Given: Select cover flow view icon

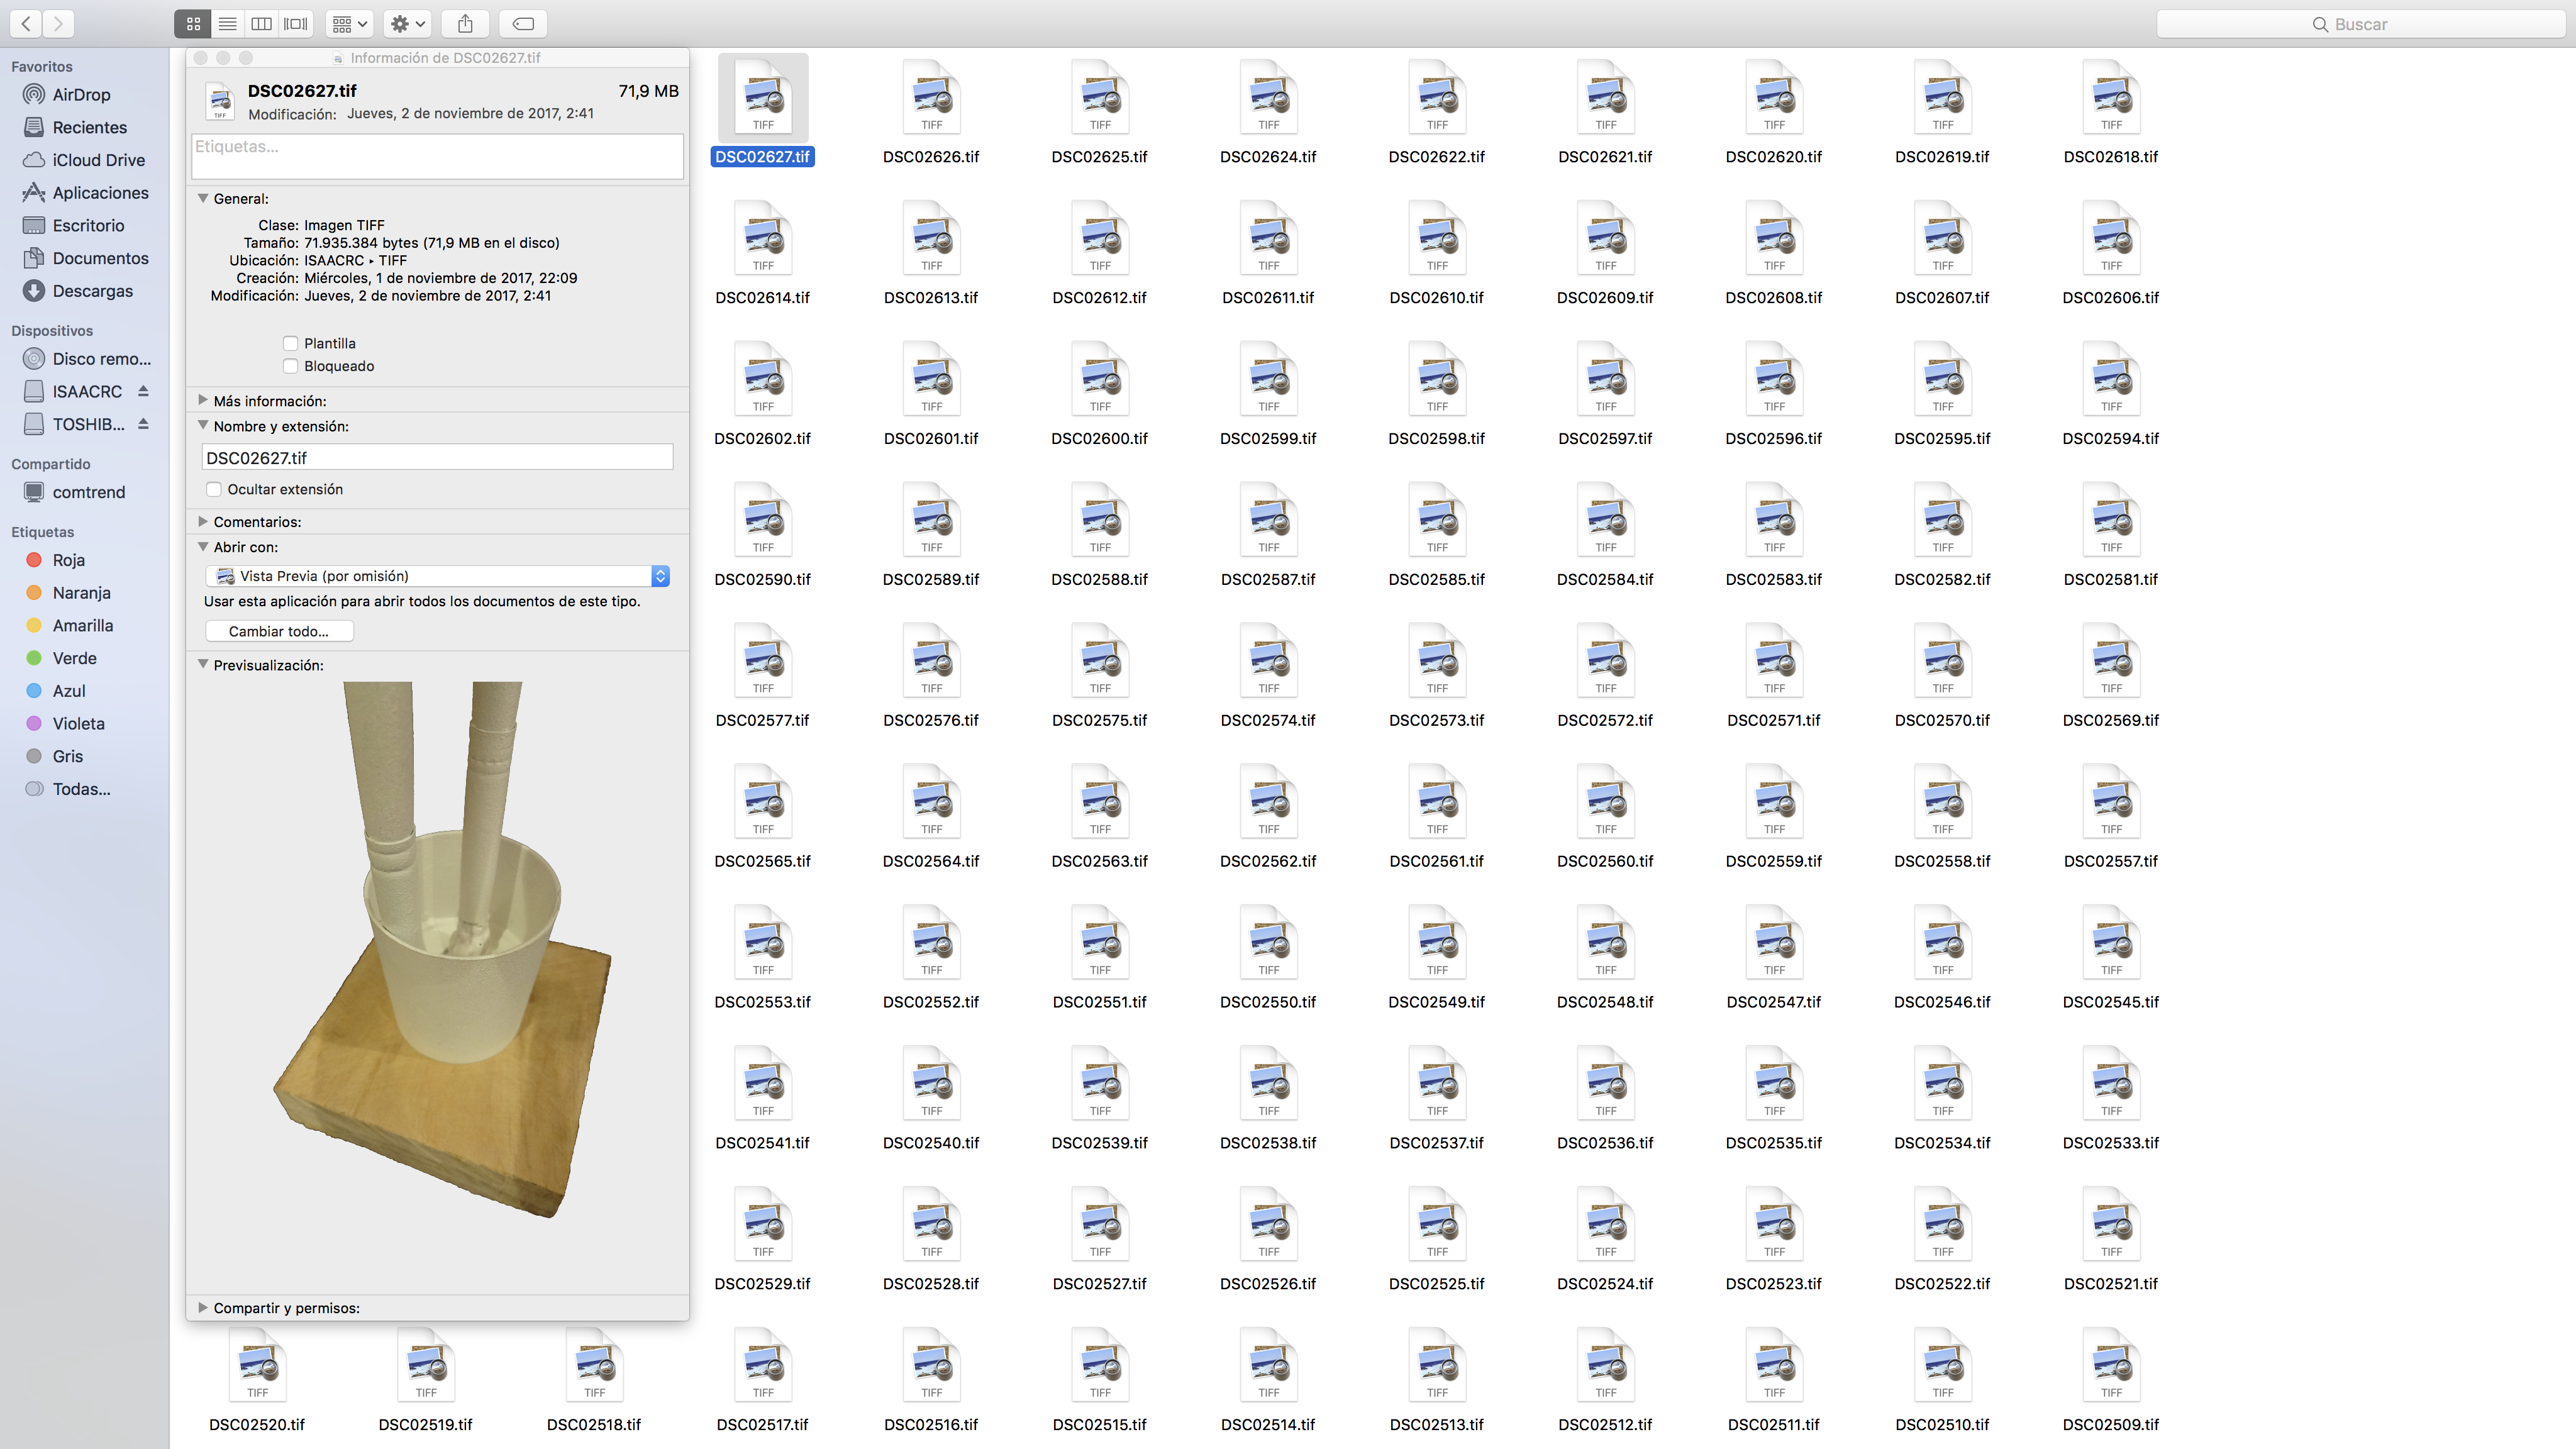Looking at the screenshot, I should [296, 24].
